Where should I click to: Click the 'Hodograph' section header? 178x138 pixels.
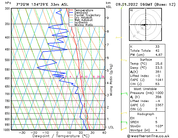tap(146, 114)
